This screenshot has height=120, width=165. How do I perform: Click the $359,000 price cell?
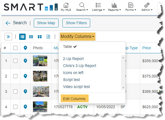[150, 61]
